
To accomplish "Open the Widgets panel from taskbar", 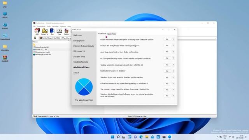I will coord(130,137).
